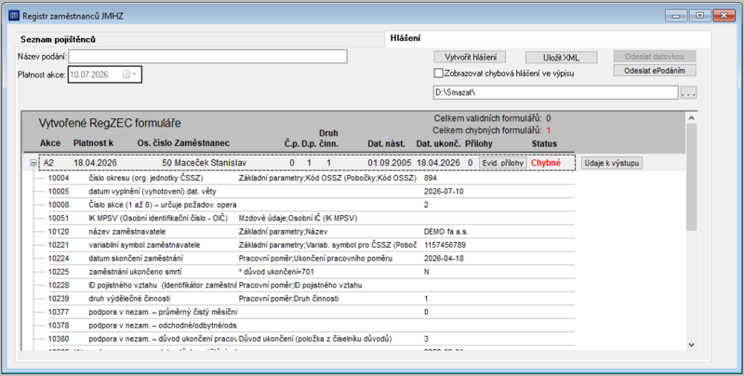Click the Odeslat ePodáním button
The height and width of the screenshot is (376, 744).
click(x=655, y=70)
